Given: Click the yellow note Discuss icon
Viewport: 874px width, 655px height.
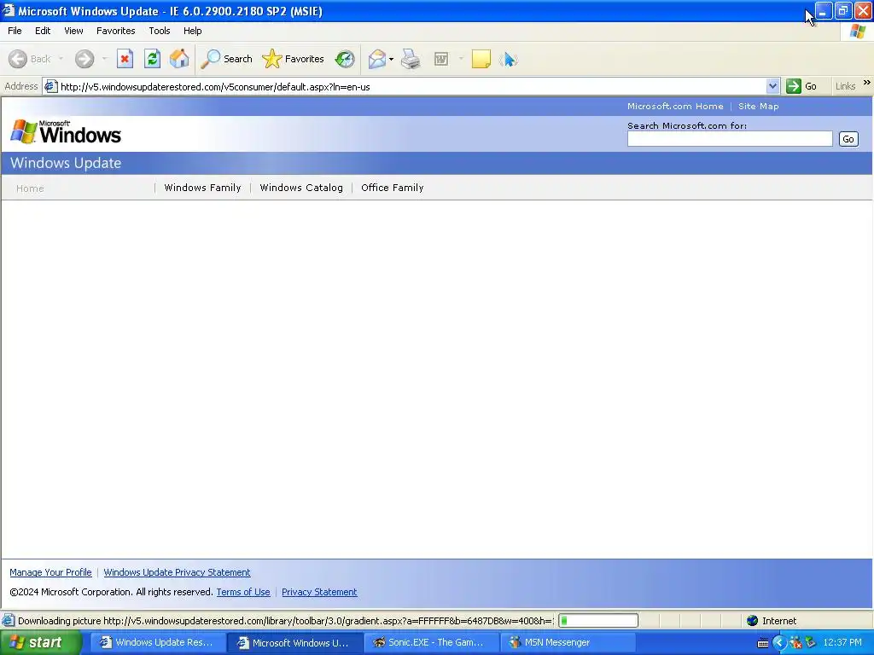Looking at the screenshot, I should [x=481, y=59].
